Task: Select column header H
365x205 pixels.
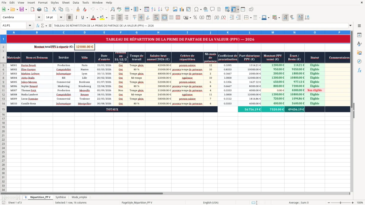Action: coord(158,32)
